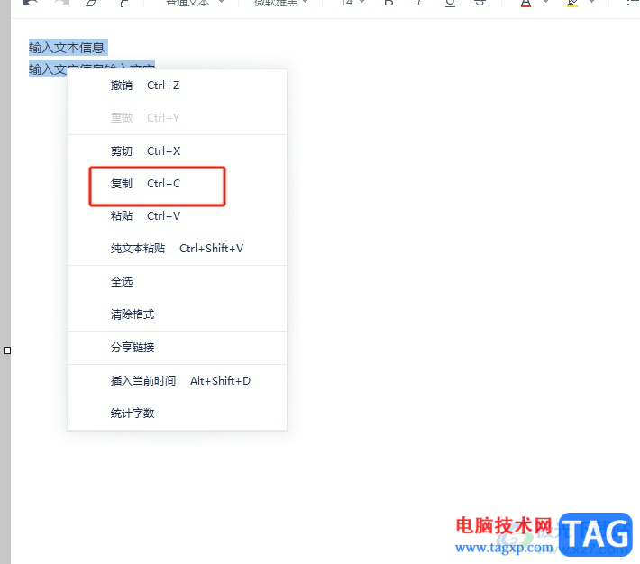Click the selected line 输入文本信息
This screenshot has width=640, height=564.
pyautogui.click(x=68, y=48)
